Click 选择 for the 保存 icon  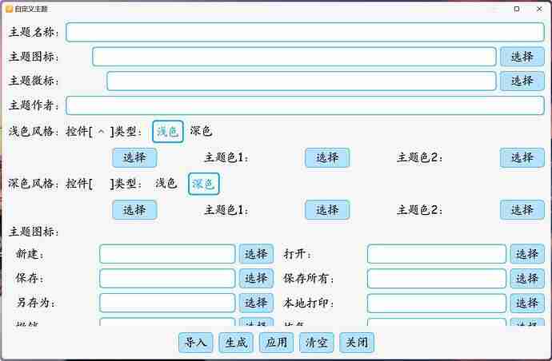tap(256, 279)
